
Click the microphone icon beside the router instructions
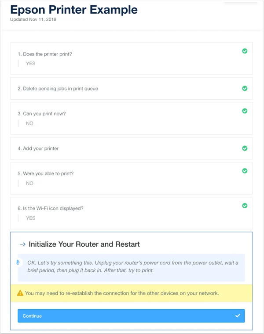[x=18, y=262]
